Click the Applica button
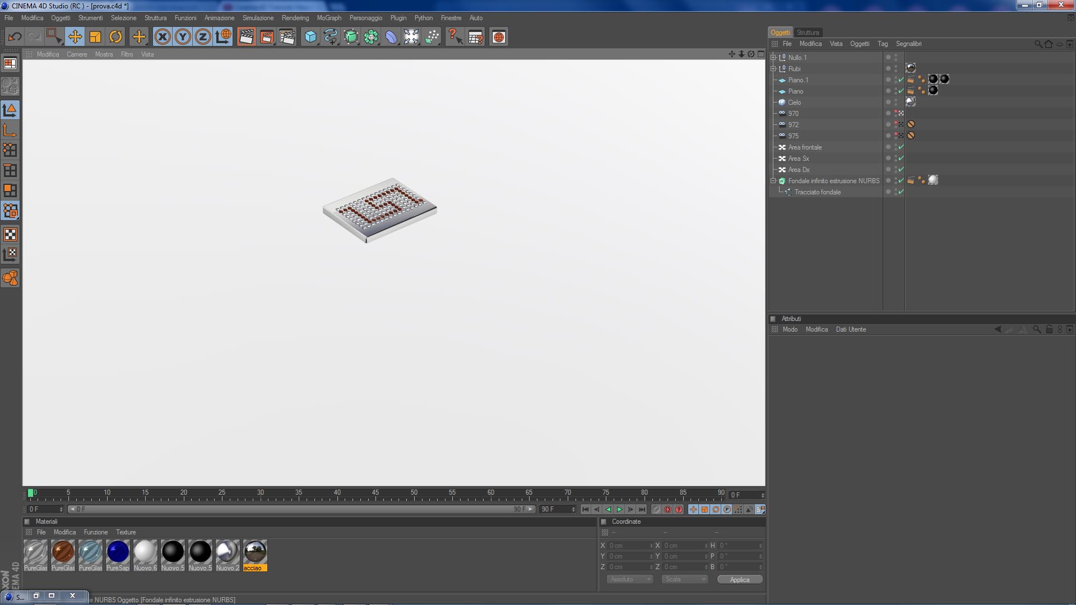This screenshot has height=605, width=1076. tap(739, 579)
